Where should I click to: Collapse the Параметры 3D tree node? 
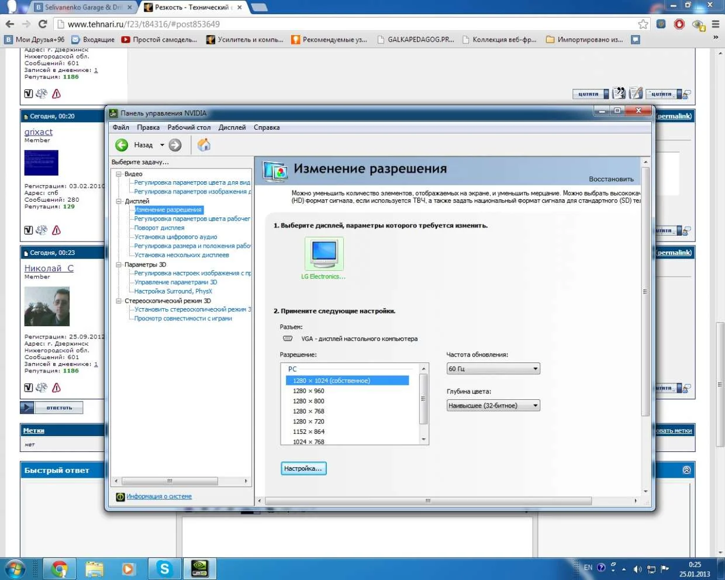tap(119, 264)
